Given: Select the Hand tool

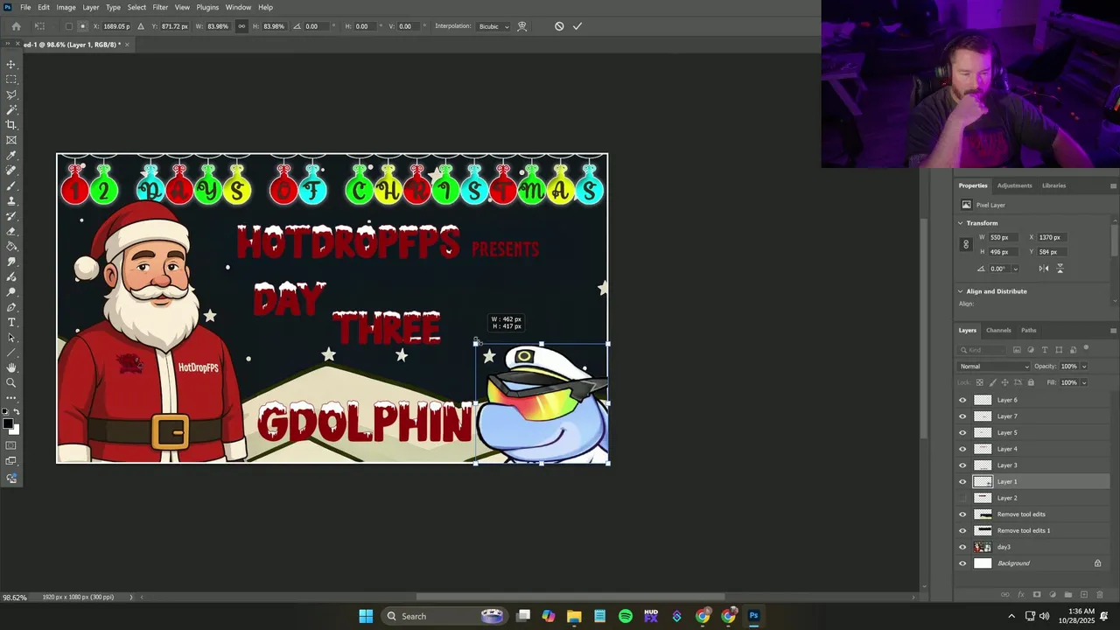Looking at the screenshot, I should 11,367.
